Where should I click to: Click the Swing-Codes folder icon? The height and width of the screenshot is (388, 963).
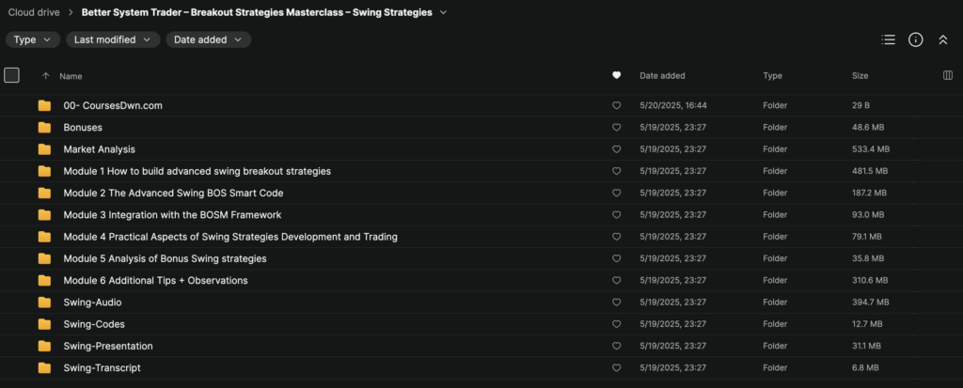[44, 324]
